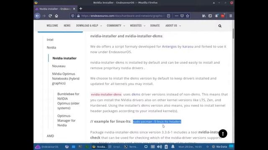The width and height of the screenshot is (268, 150).
Task: Open page actions three-dot menu
Action: click(x=177, y=16)
